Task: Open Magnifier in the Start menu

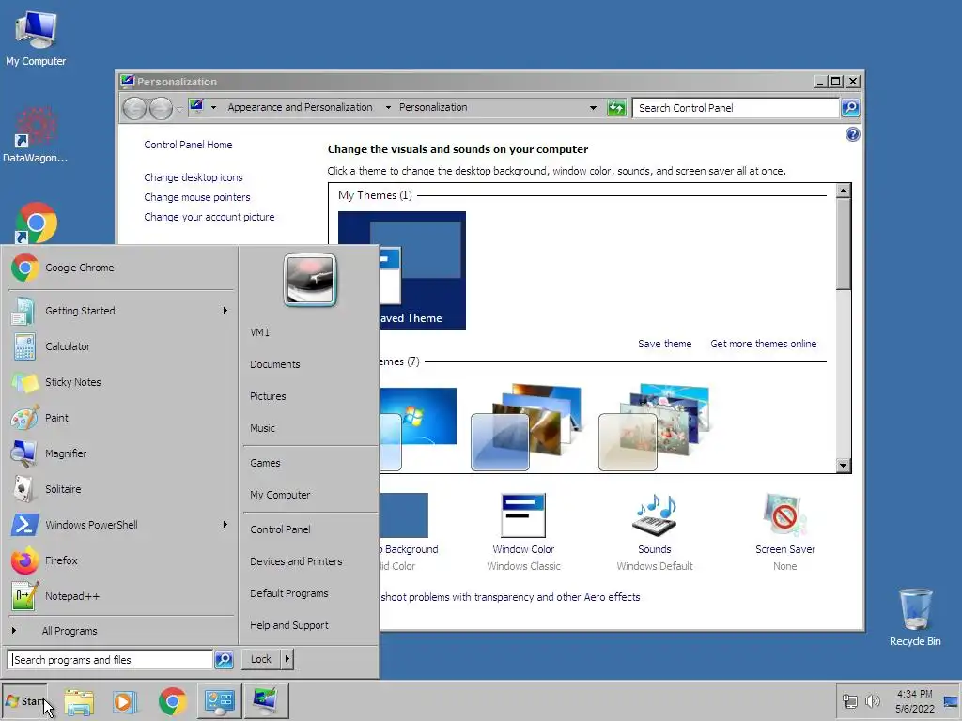Action: pos(121,453)
